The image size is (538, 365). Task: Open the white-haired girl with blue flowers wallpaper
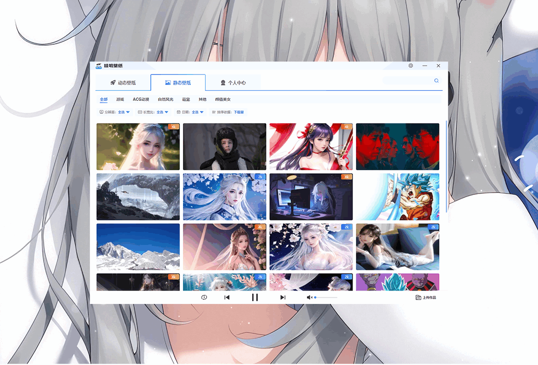coord(224,197)
